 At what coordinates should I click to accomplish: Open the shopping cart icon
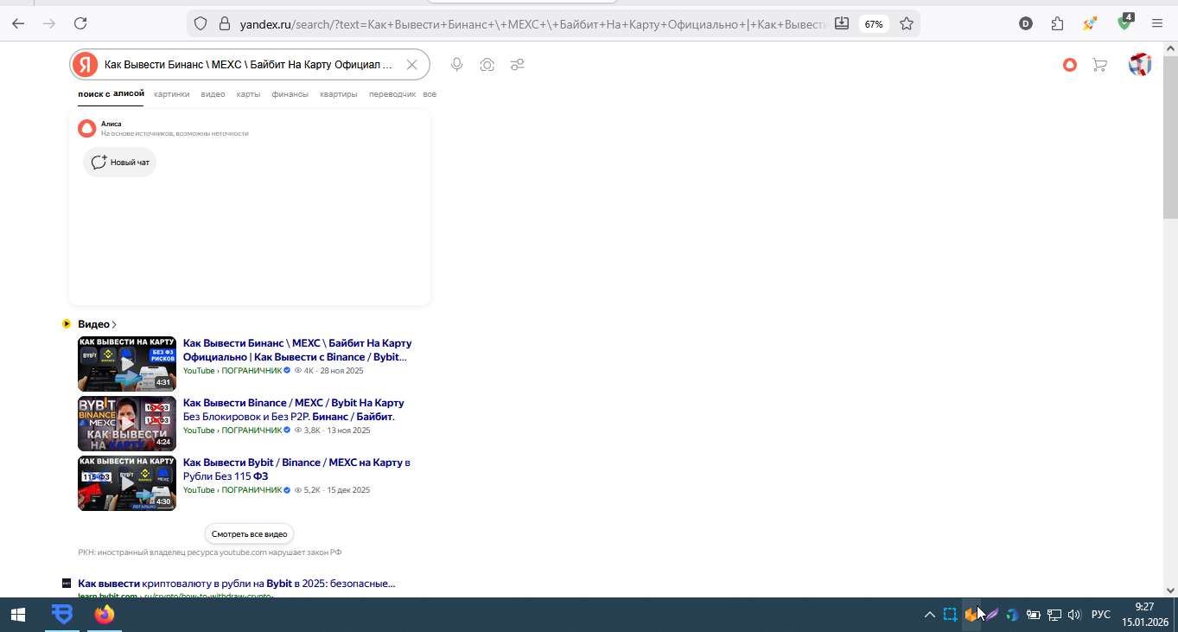click(1099, 65)
